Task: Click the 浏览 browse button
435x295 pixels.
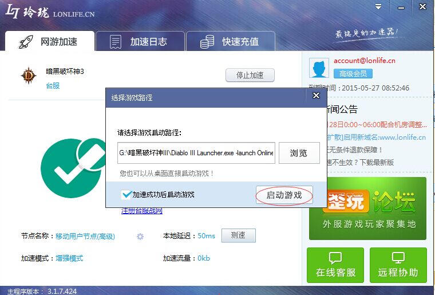Action: pos(299,153)
